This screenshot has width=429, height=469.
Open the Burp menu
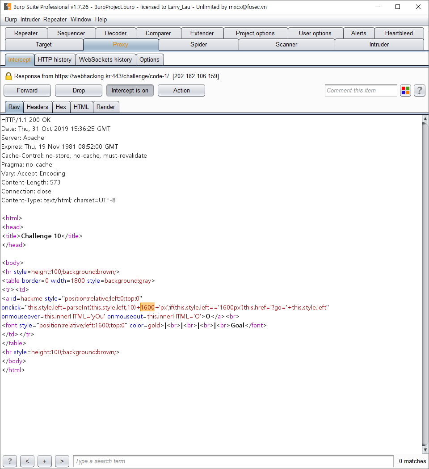(11, 20)
